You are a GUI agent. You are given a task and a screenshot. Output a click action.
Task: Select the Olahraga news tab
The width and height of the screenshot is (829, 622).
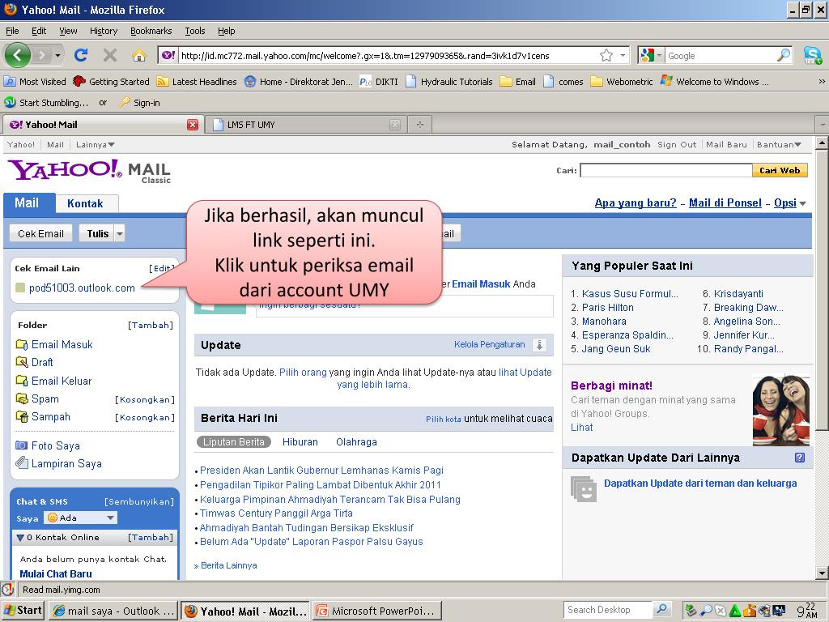click(x=356, y=441)
